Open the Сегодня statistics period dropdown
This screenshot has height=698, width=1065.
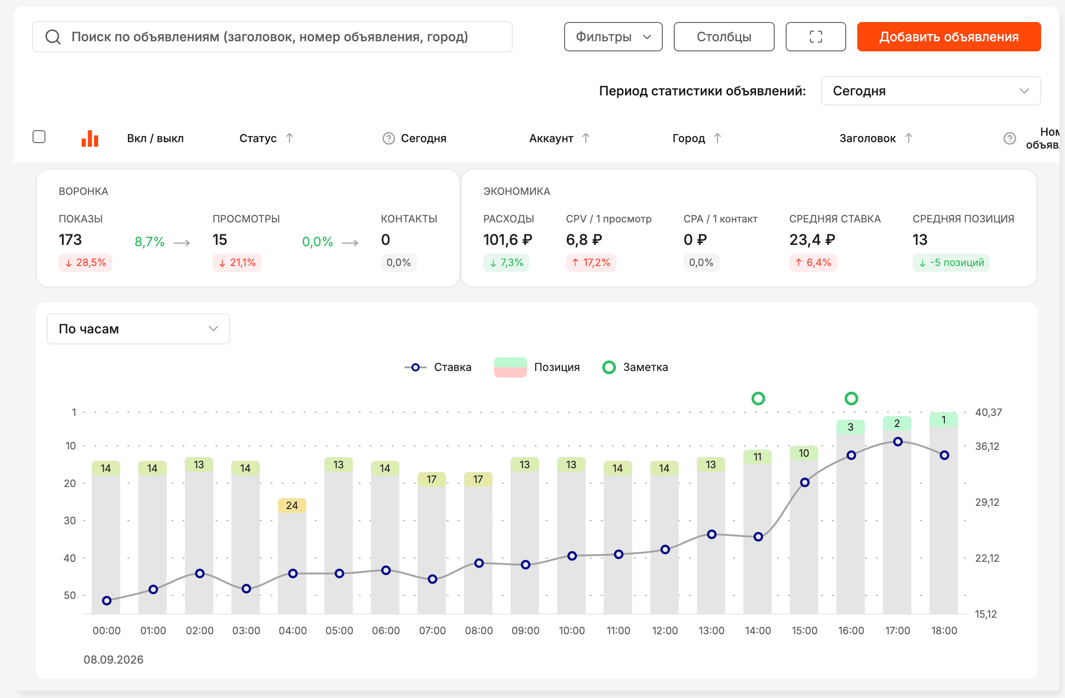[931, 91]
